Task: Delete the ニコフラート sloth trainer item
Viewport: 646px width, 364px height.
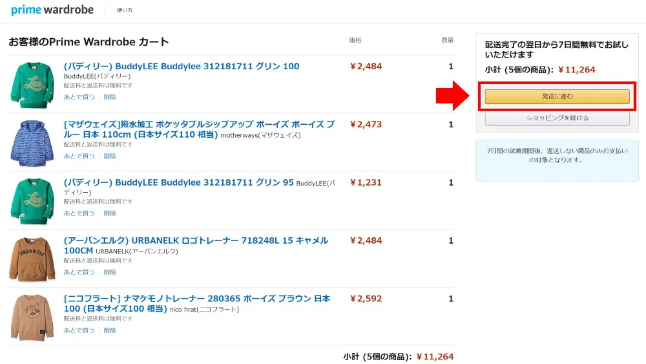Action: (110, 330)
